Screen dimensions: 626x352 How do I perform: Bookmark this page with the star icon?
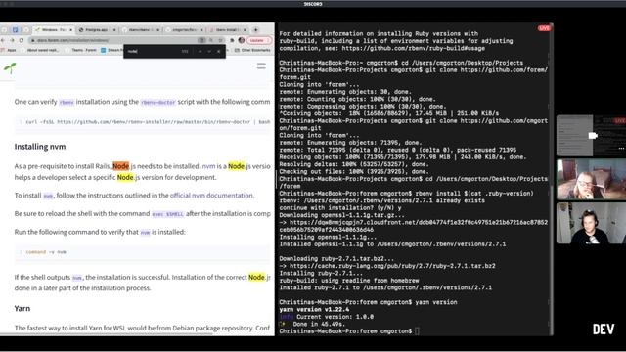(x=220, y=40)
